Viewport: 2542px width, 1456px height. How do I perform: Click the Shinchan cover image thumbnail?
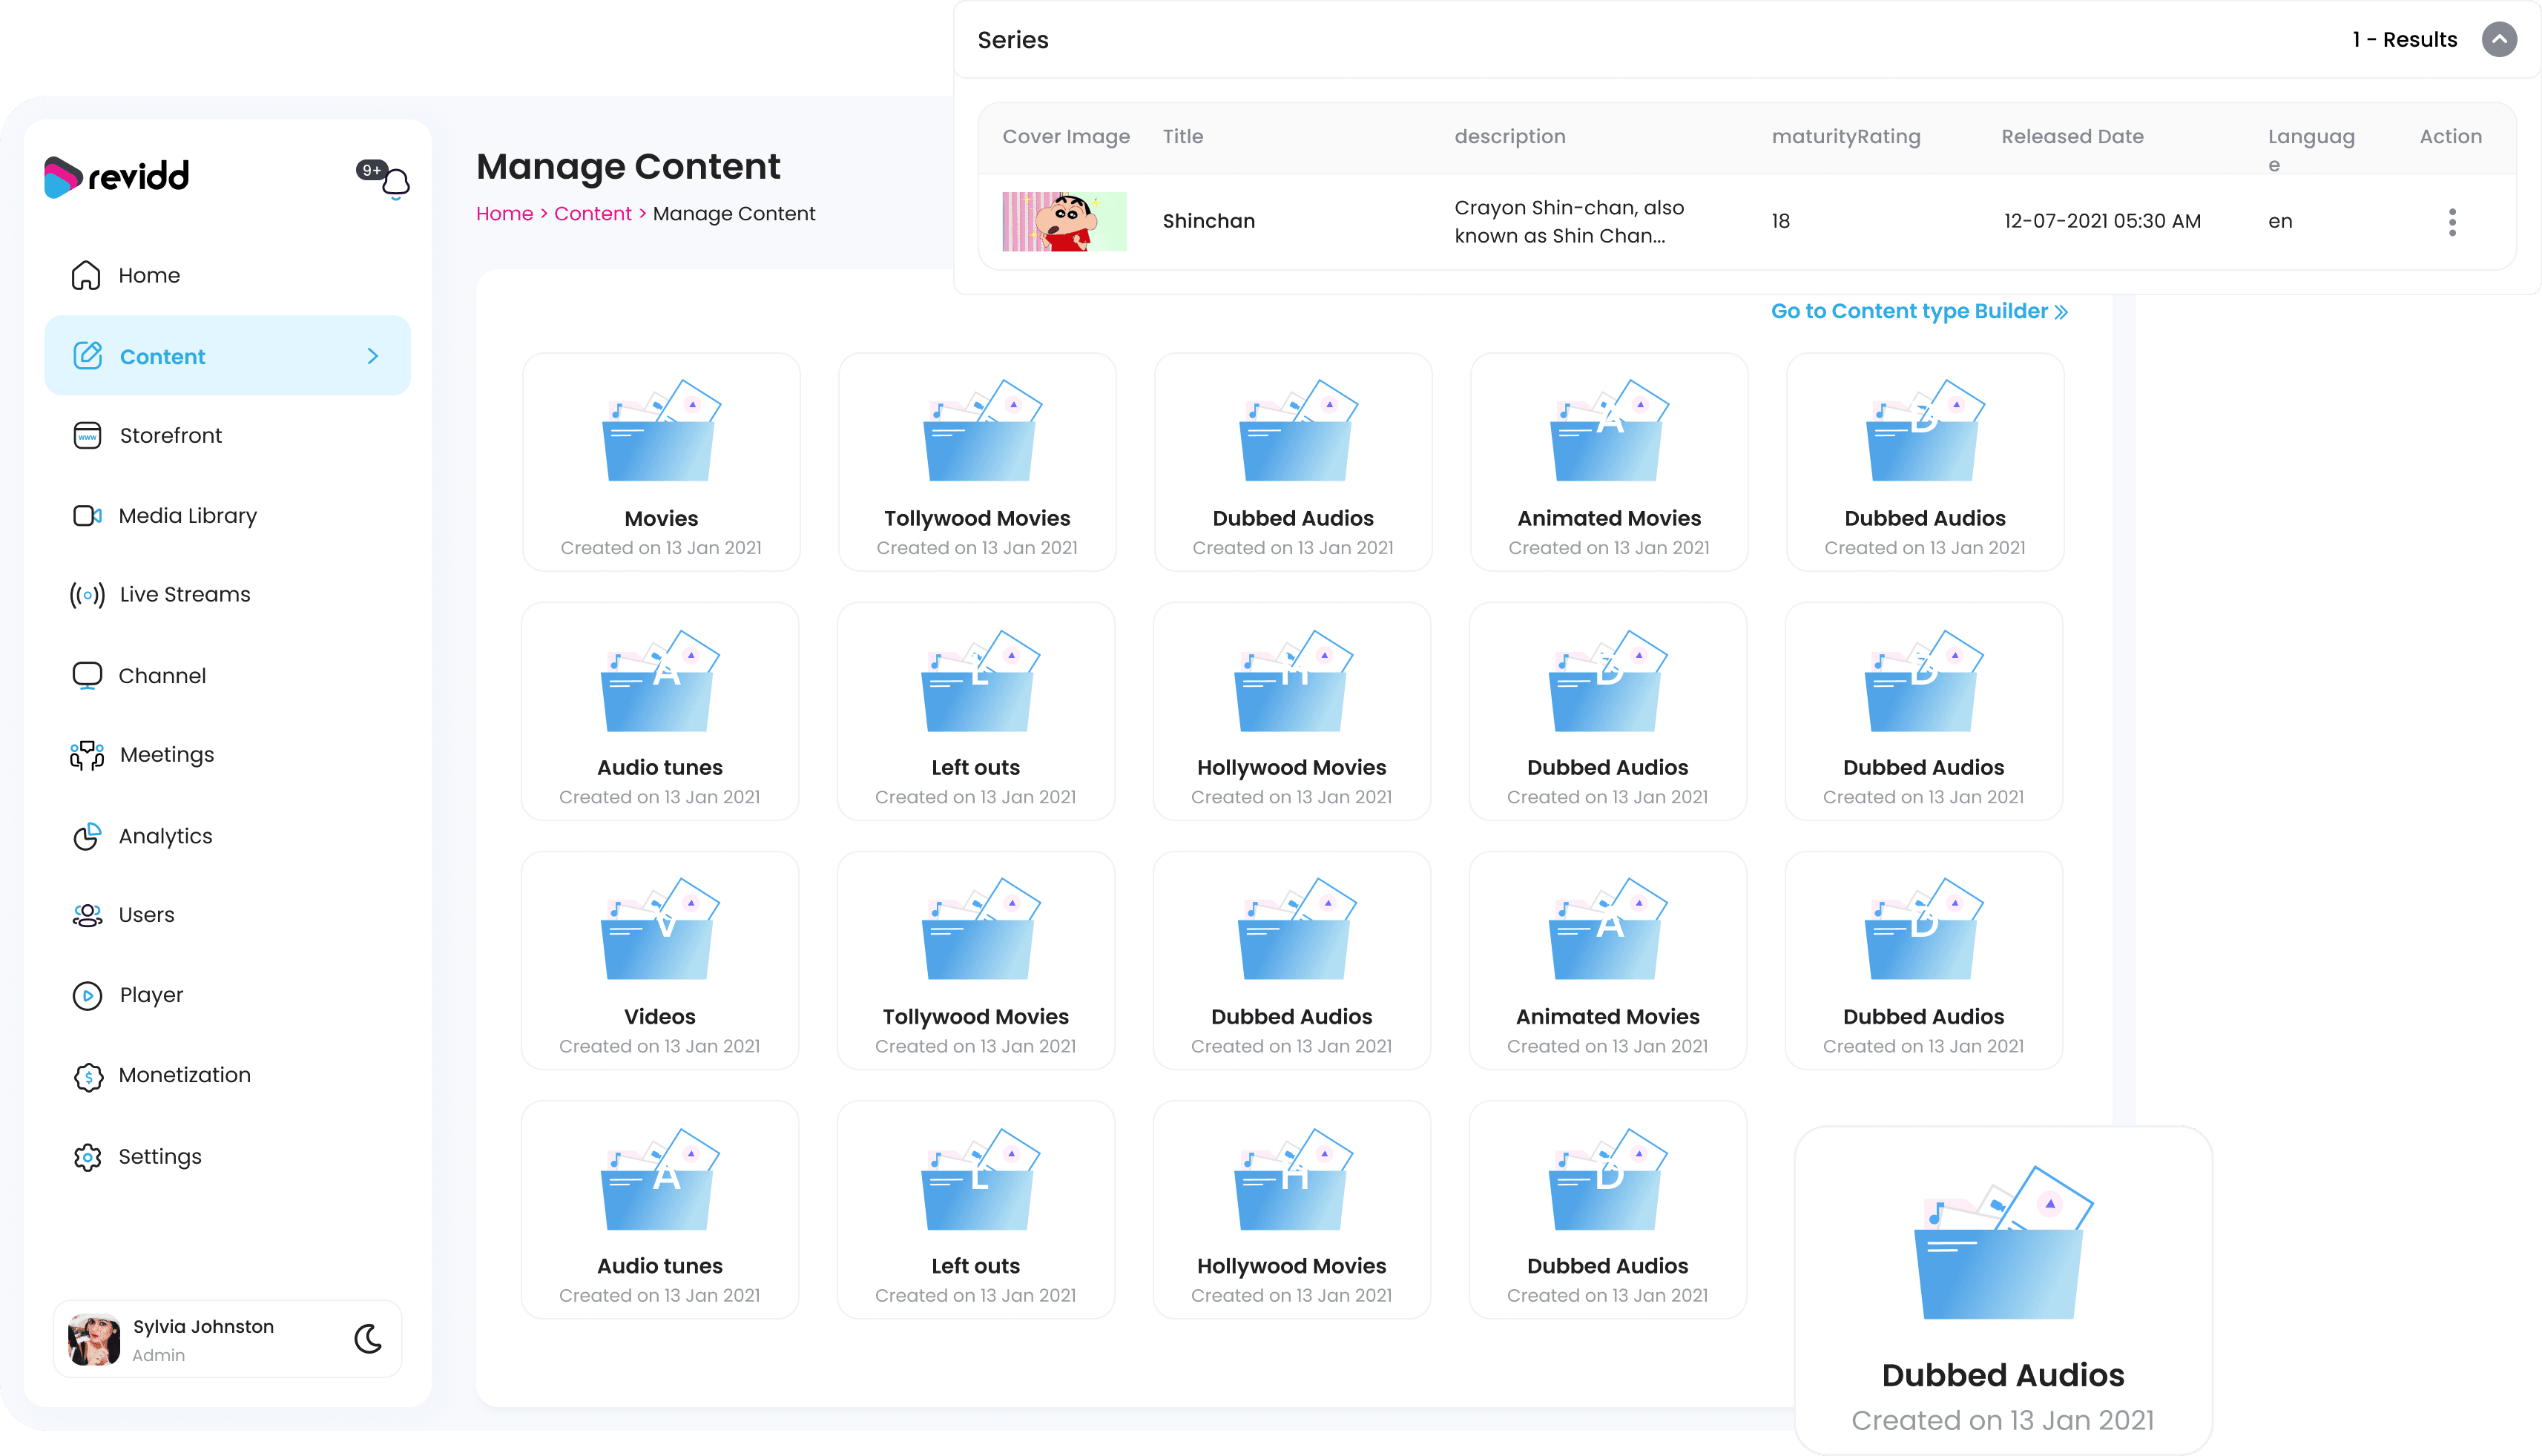(x=1064, y=221)
